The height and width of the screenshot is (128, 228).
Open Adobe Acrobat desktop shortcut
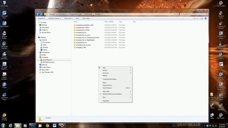[4, 76]
